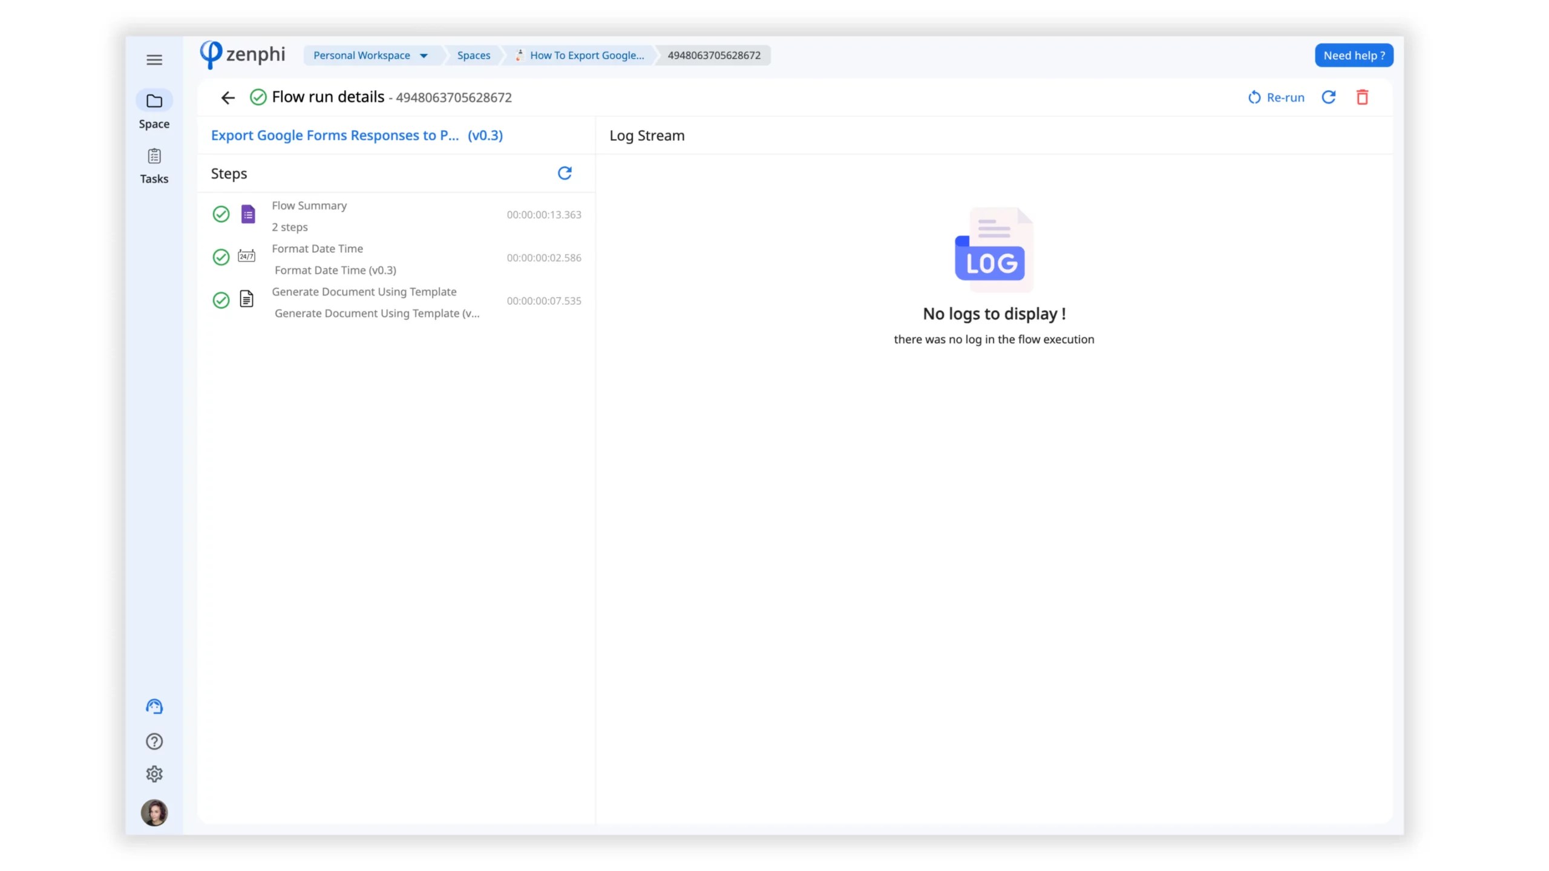Click the question mark help icon
1549x871 pixels.
tap(154, 742)
